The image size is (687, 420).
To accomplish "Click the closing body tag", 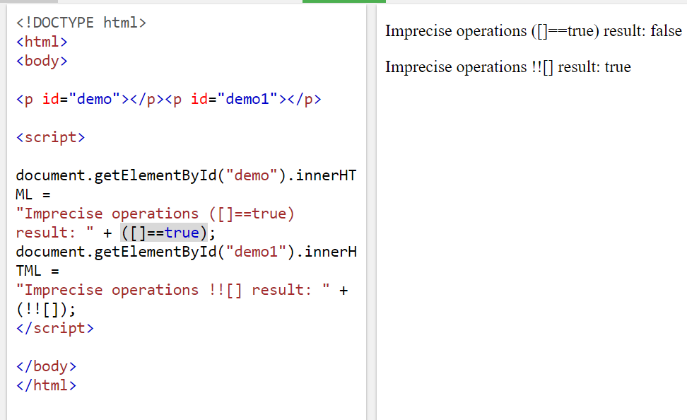I will (45, 366).
